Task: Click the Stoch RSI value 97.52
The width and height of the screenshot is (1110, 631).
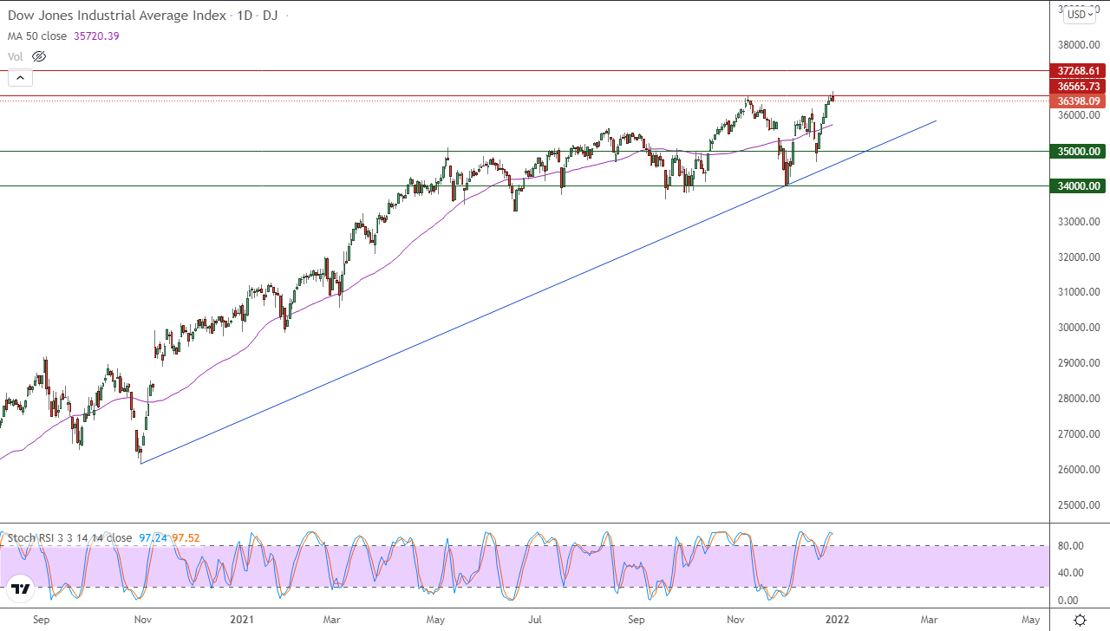Action: [186, 538]
